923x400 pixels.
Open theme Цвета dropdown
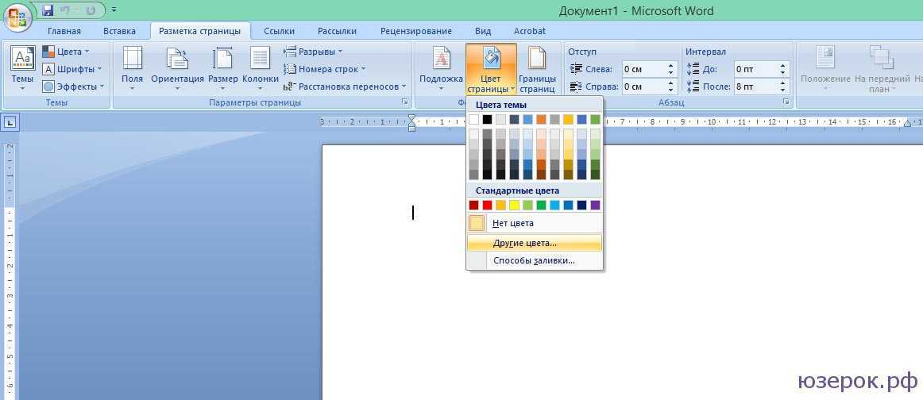coord(66,52)
